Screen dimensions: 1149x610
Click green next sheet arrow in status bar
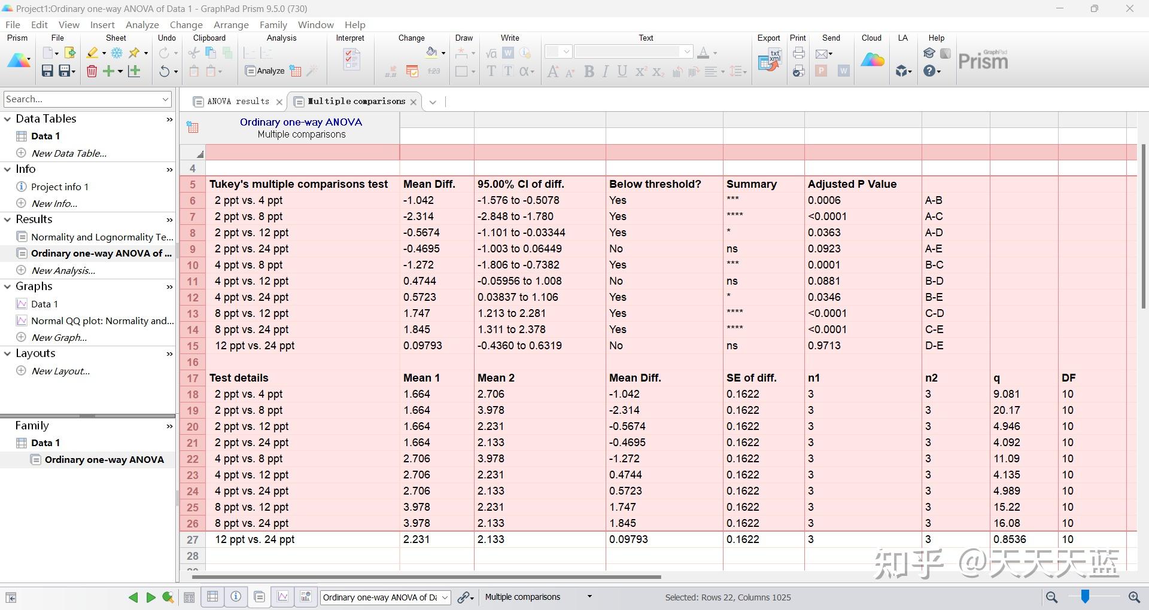(151, 597)
